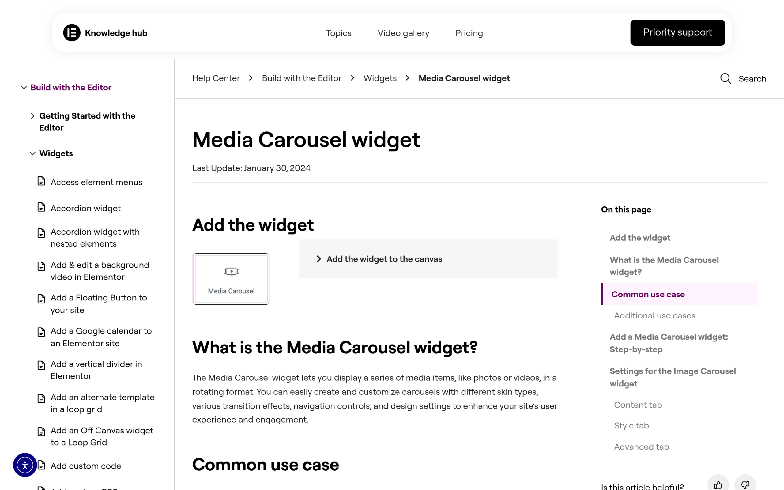Click the thumbs down not helpful icon

(x=745, y=484)
